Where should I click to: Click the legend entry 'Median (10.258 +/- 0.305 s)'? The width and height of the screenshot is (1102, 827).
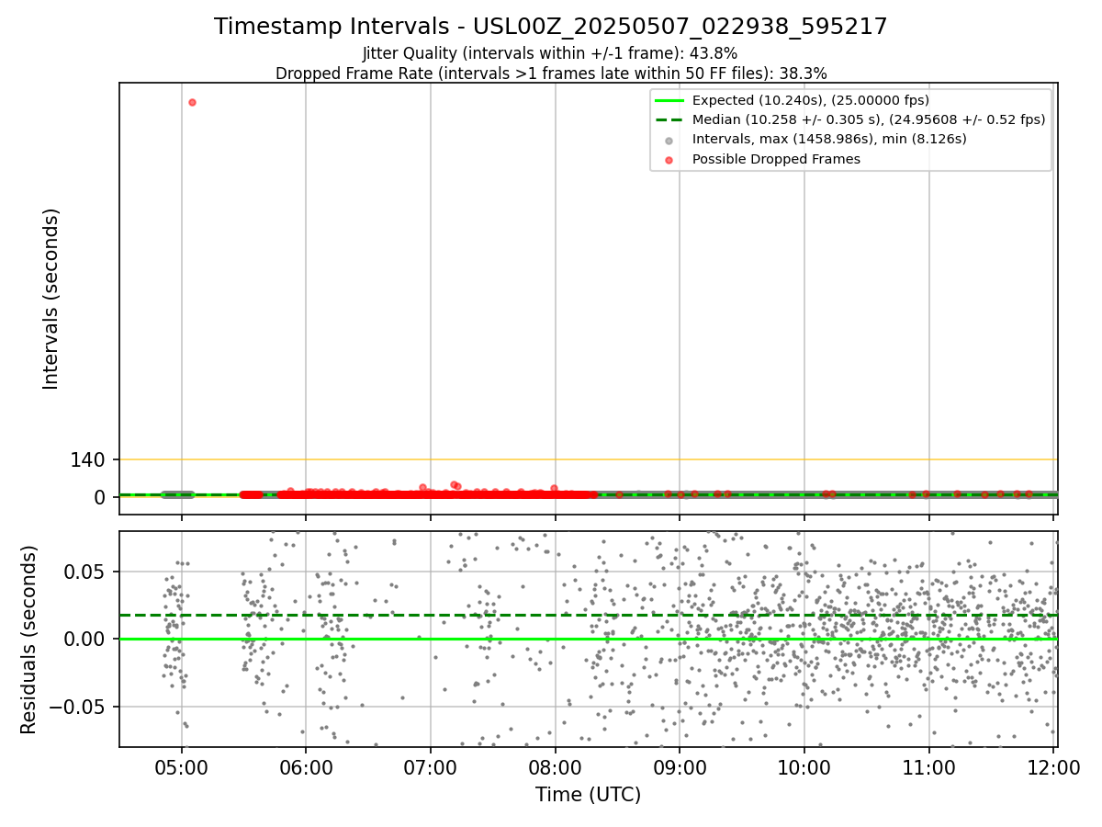click(x=869, y=119)
